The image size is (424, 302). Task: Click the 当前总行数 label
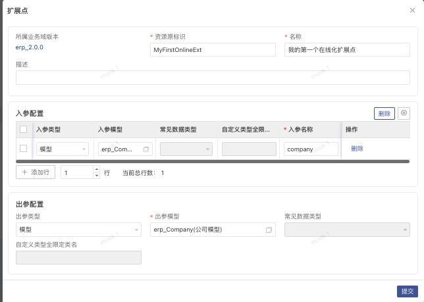point(139,173)
